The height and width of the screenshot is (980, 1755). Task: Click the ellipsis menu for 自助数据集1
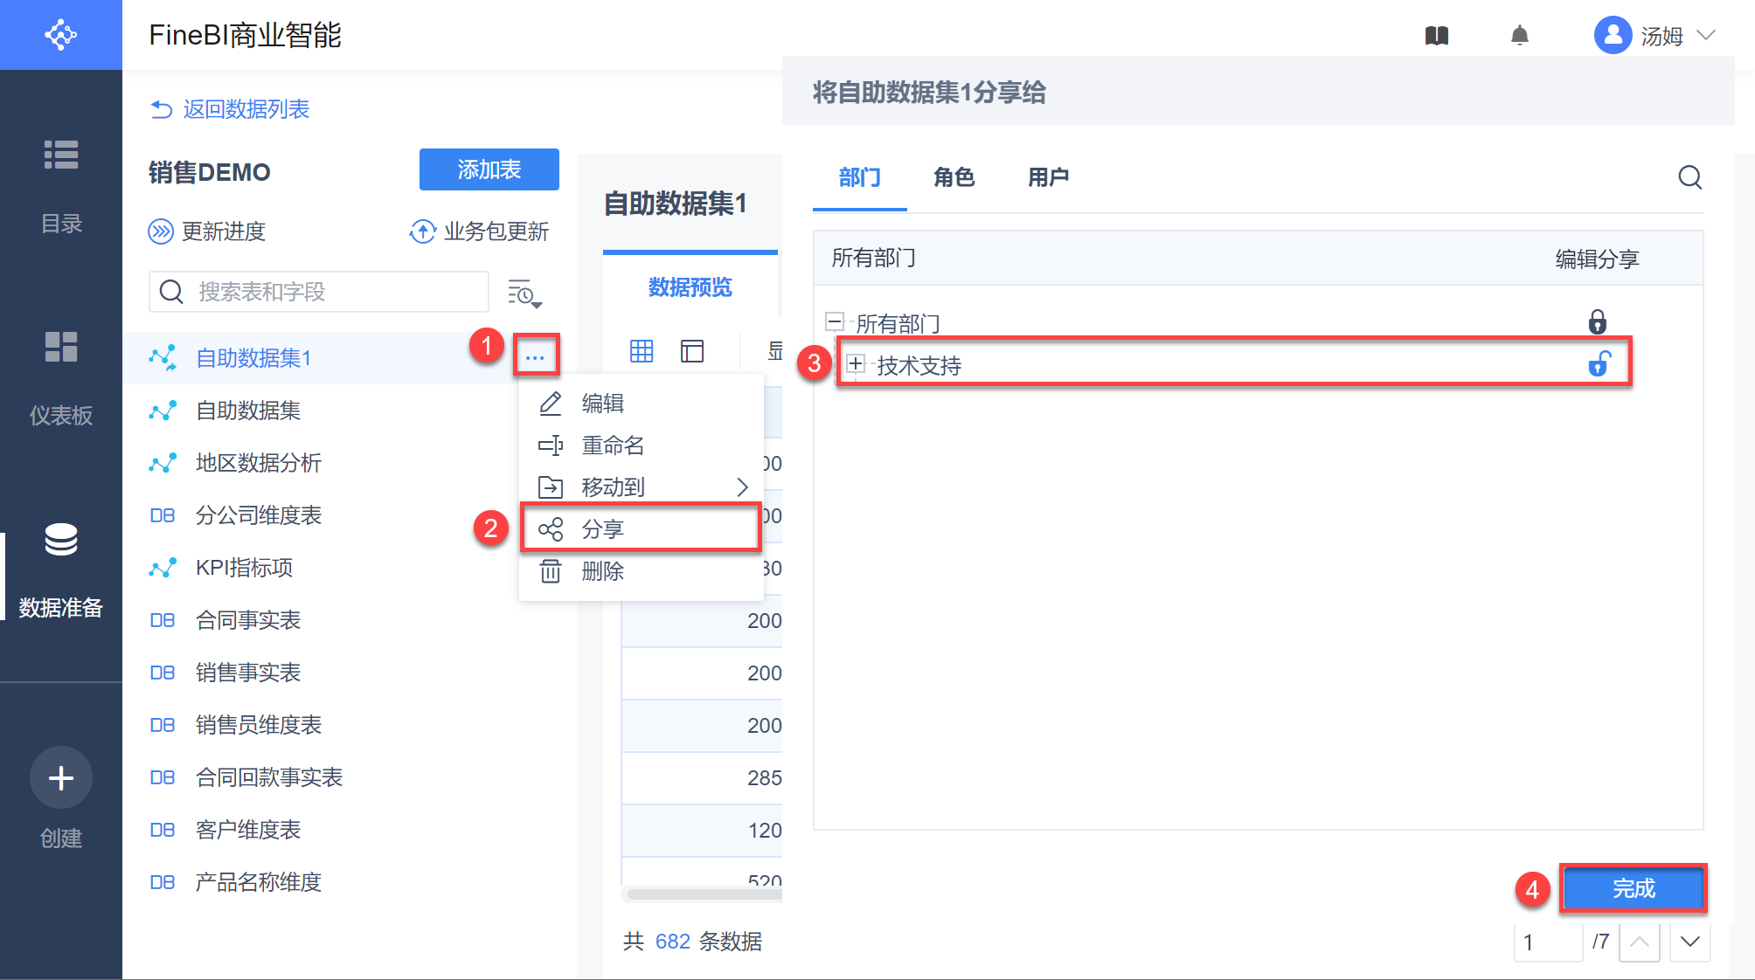pyautogui.click(x=535, y=356)
